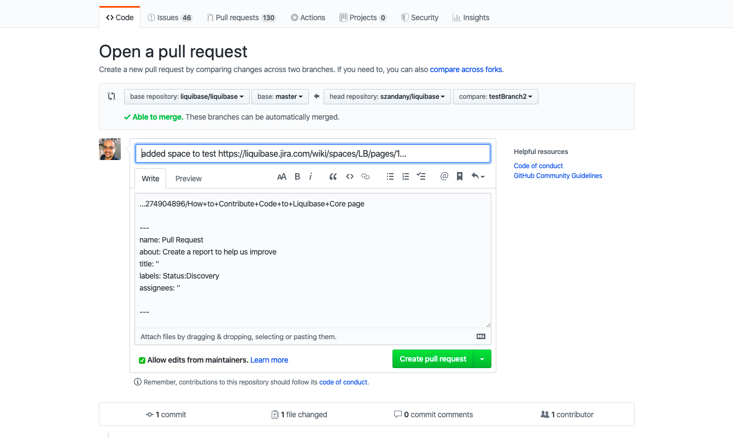
Task: Mention a user with the @ icon
Action: (x=444, y=176)
